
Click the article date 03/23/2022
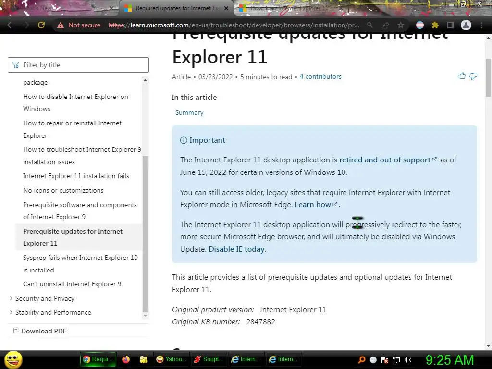coord(215,77)
